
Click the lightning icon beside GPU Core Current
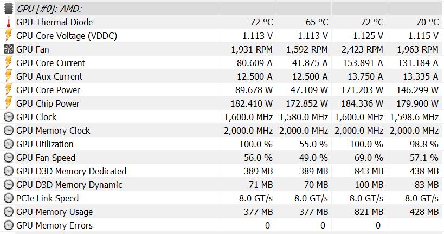[9, 63]
